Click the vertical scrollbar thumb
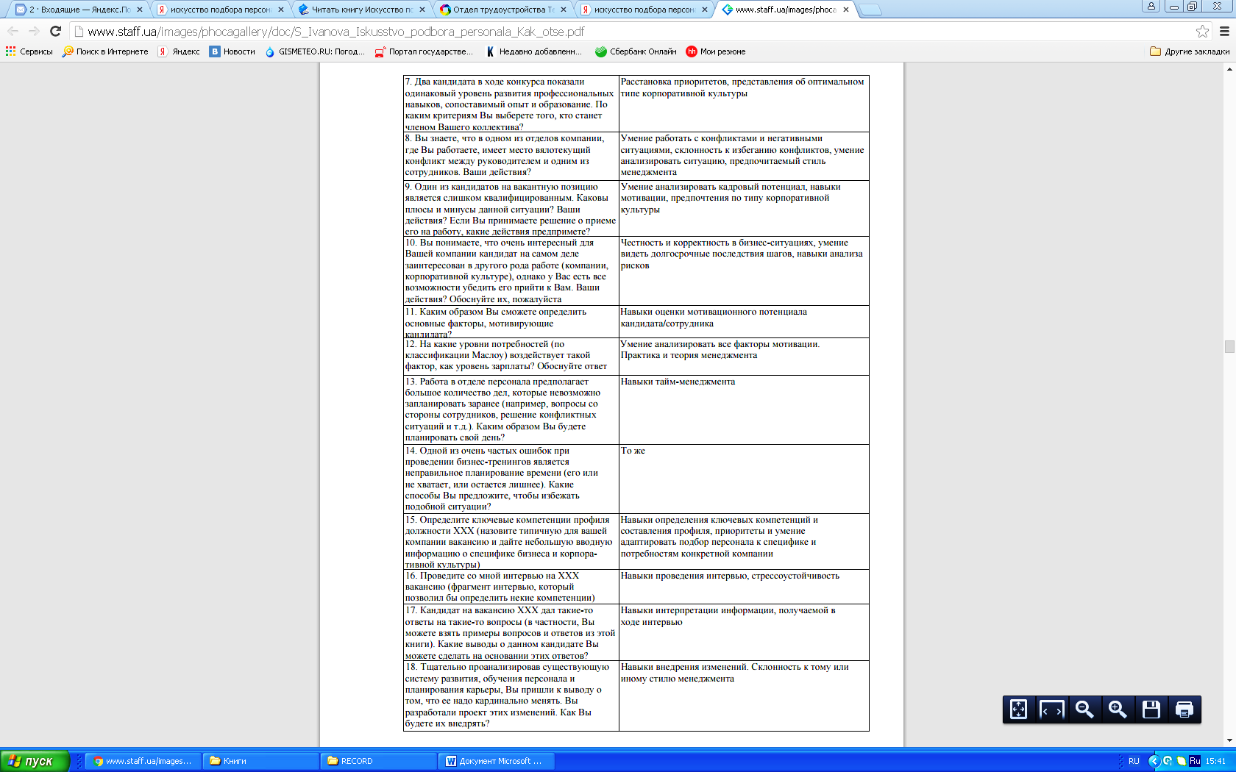This screenshot has height=772, width=1236. click(x=1229, y=346)
